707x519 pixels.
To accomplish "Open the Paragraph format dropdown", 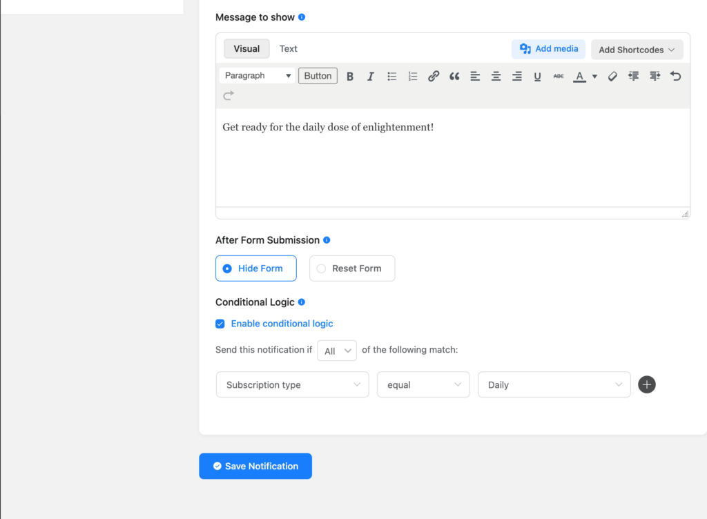I will tap(257, 76).
